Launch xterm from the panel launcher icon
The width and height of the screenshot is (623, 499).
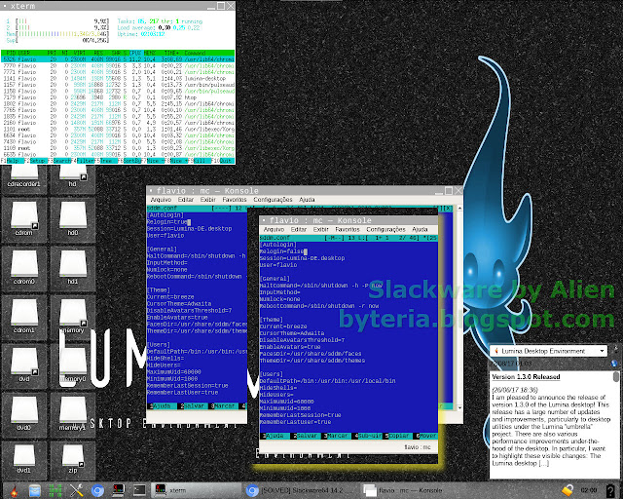tap(119, 490)
